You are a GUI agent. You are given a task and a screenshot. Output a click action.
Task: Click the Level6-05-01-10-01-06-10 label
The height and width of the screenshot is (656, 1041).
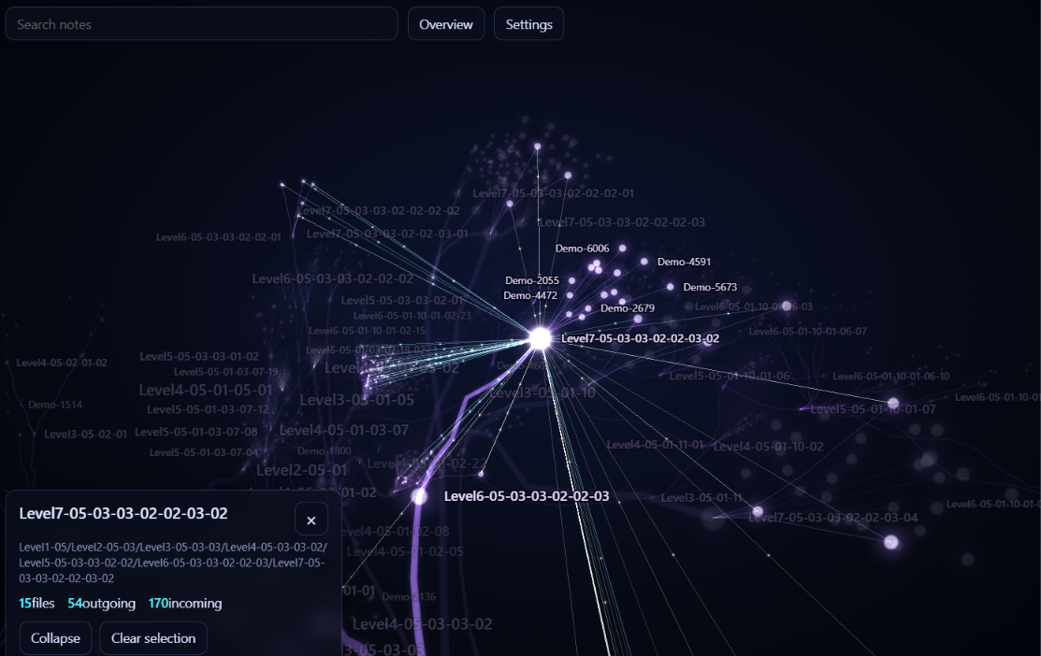891,376
